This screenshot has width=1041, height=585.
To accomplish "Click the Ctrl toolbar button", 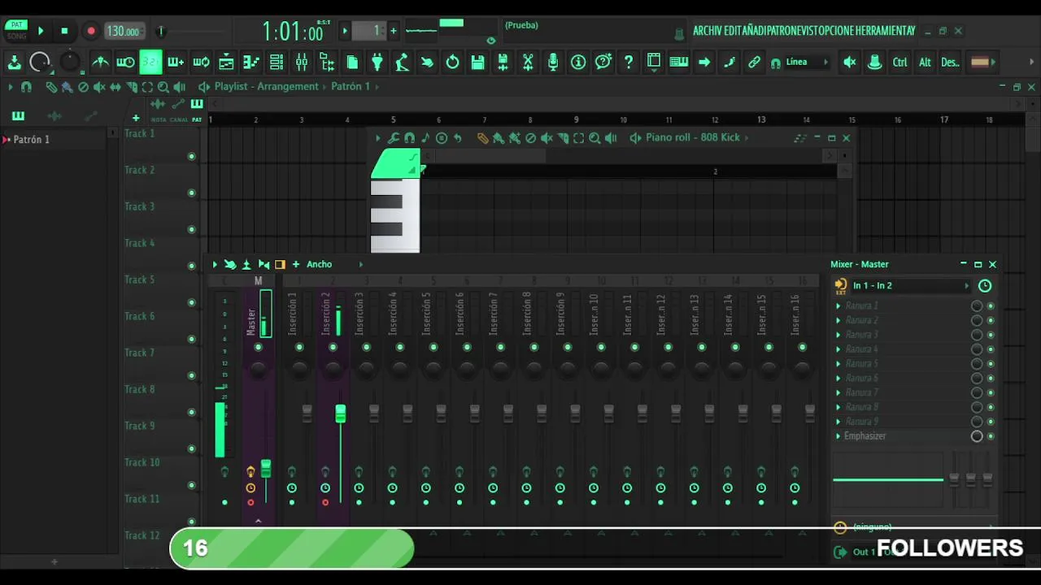I will pyautogui.click(x=899, y=62).
